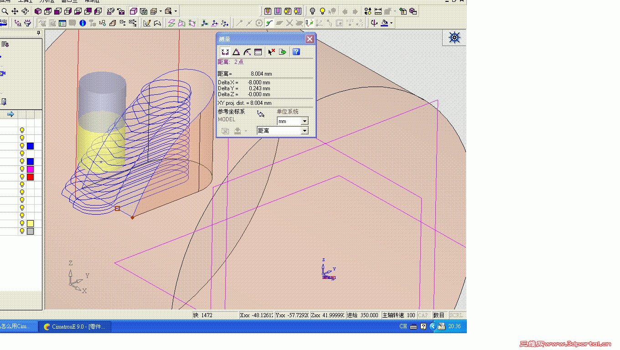
Task: Toggle visibility bulb beside the gray swatch
Action: click(21, 231)
